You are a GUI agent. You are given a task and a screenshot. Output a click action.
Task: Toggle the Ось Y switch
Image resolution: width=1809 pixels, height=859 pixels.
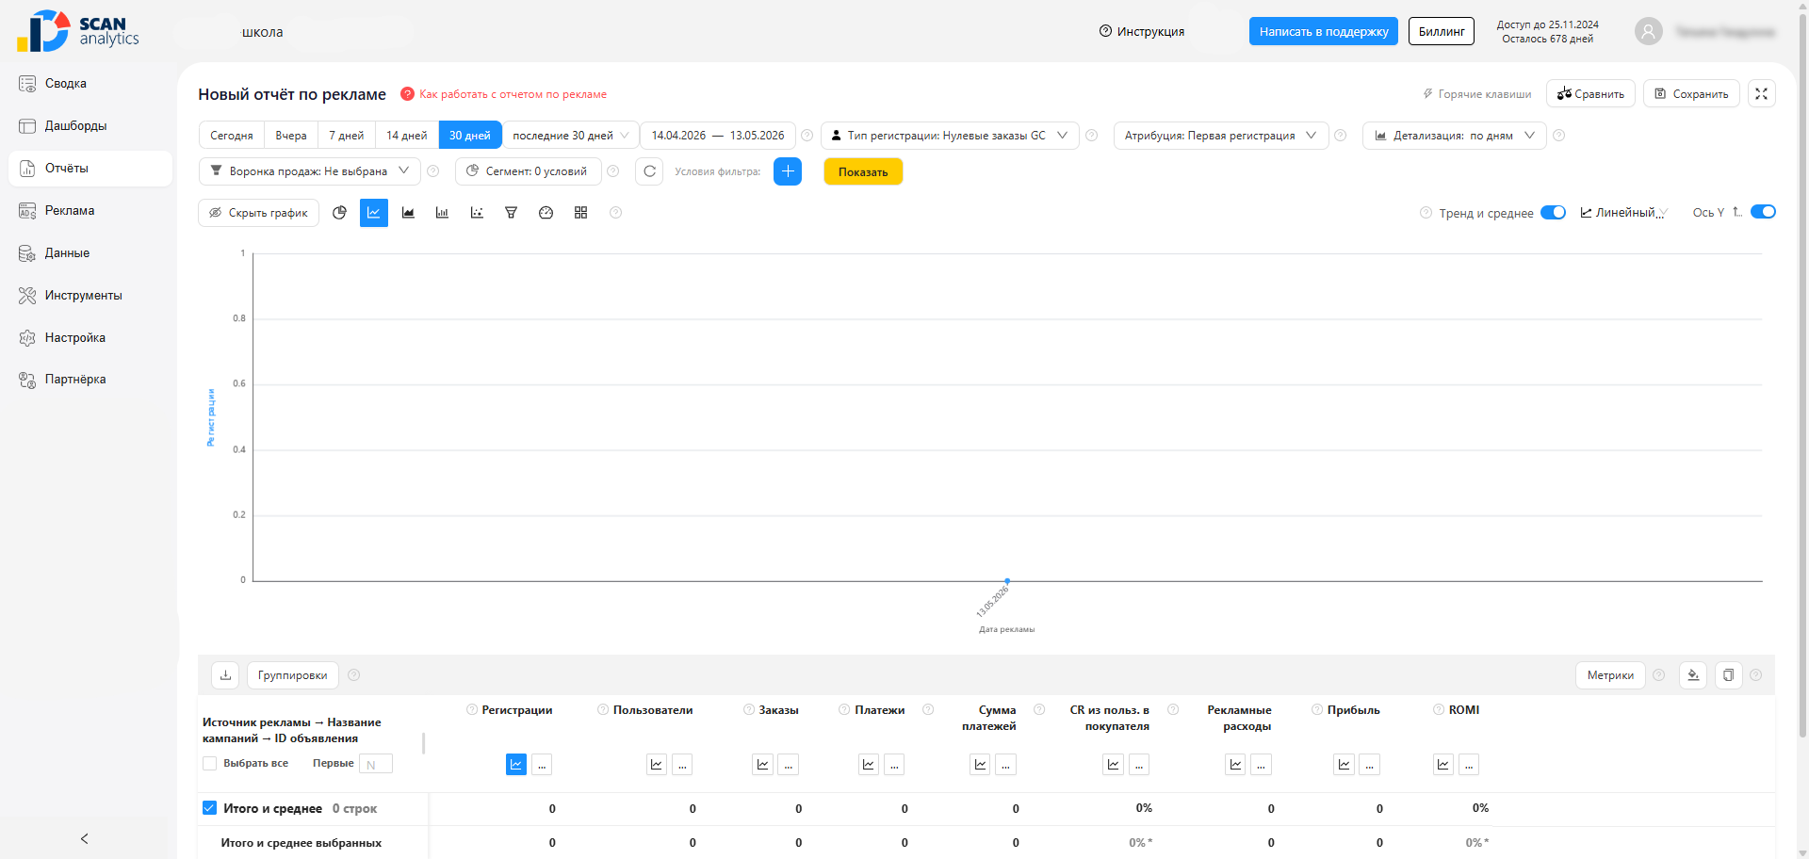1763,212
